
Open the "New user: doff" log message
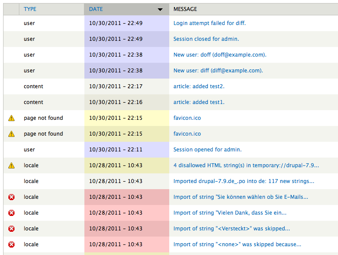[220, 55]
